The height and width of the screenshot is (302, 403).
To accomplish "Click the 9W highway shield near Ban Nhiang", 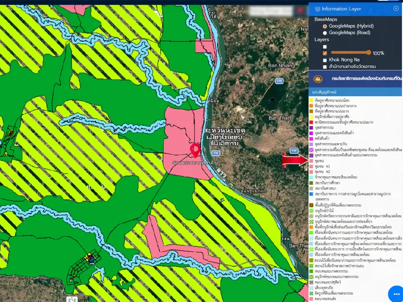I will (279, 80).
